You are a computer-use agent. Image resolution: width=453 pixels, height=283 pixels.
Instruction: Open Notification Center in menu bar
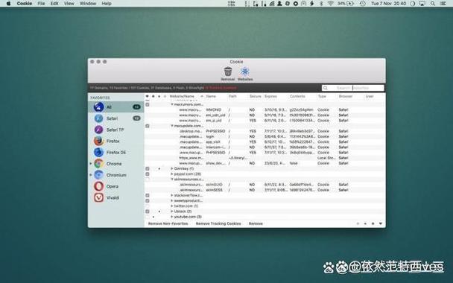(x=443, y=4)
